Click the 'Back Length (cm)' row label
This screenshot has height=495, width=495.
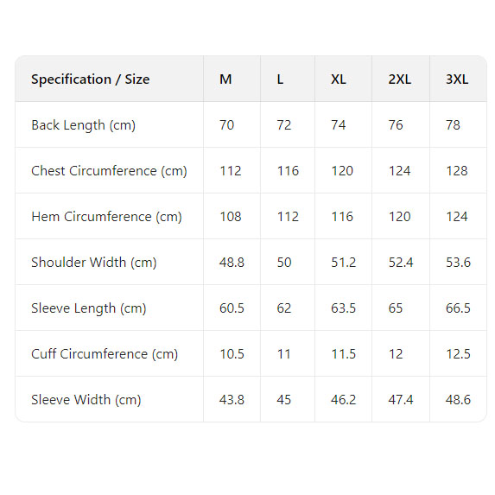pos(83,125)
